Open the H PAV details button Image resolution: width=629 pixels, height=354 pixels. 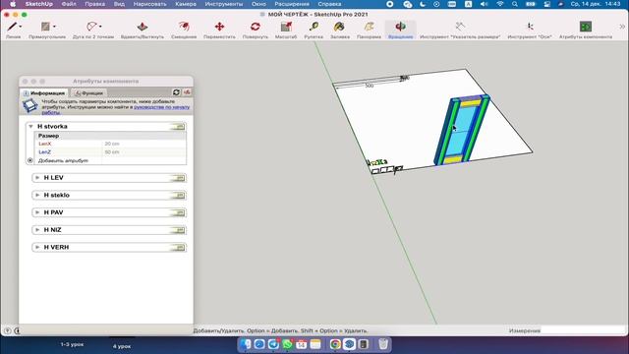coord(179,212)
